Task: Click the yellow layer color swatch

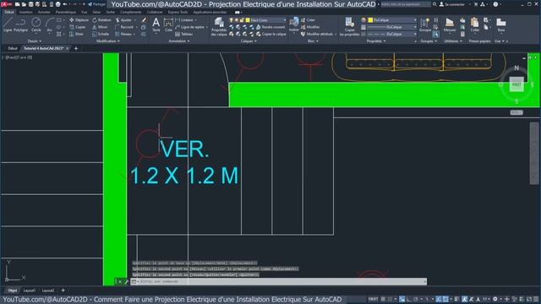Action: (x=248, y=20)
